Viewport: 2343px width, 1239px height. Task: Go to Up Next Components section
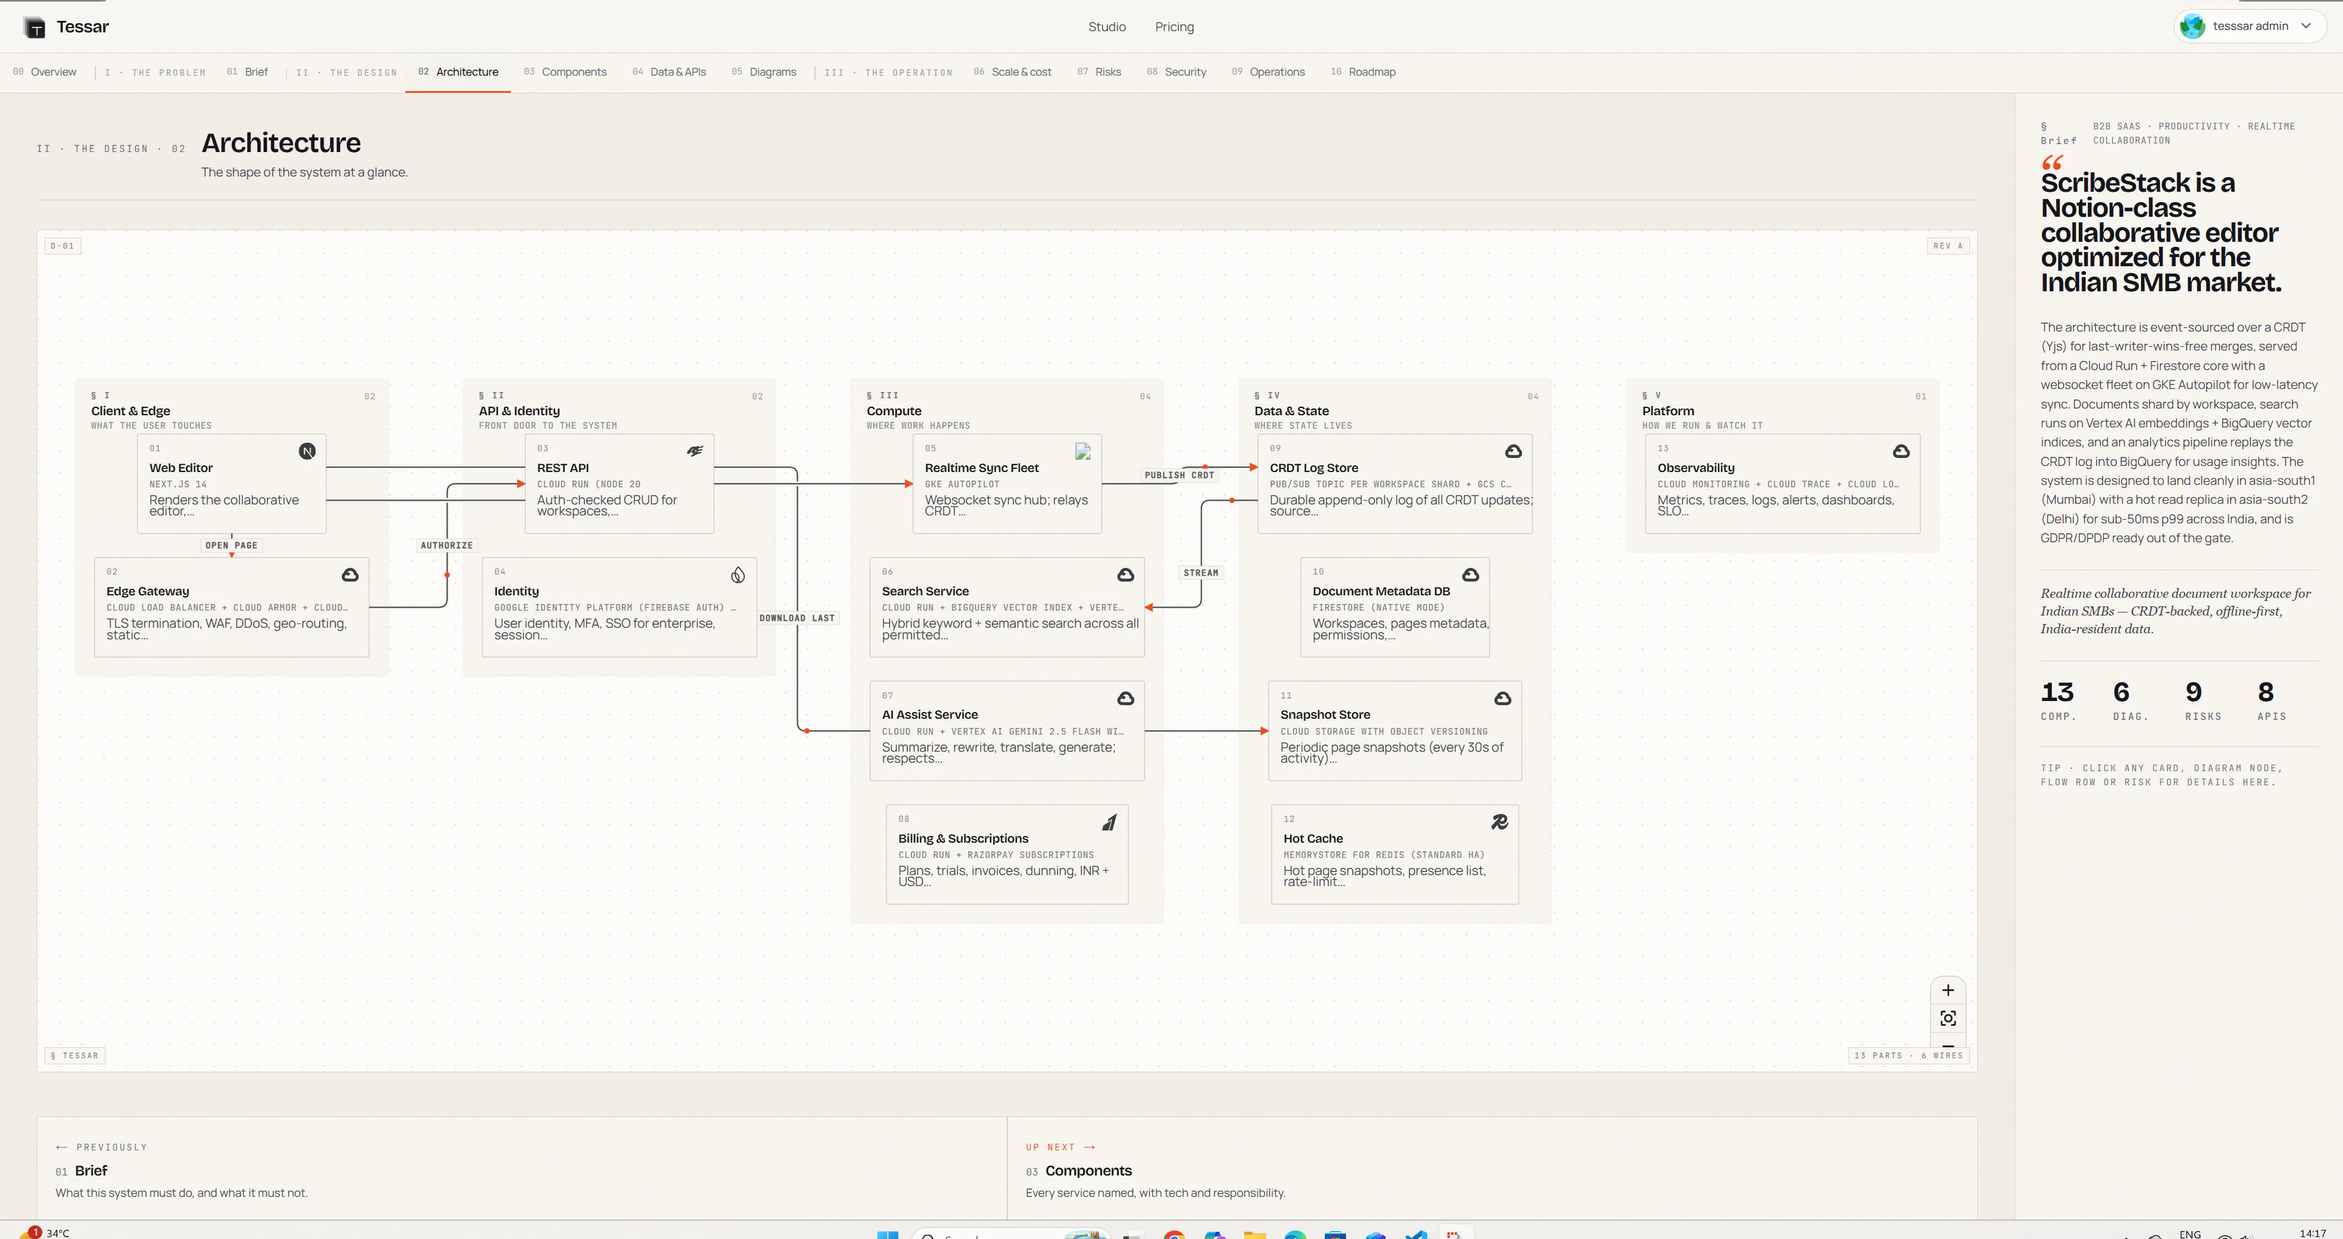point(1491,1169)
